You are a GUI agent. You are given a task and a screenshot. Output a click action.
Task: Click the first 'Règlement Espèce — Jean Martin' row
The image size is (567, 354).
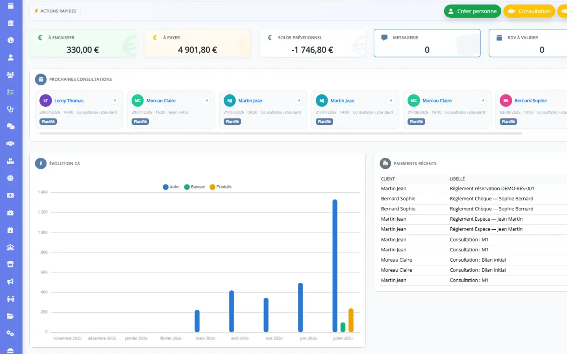click(474, 219)
